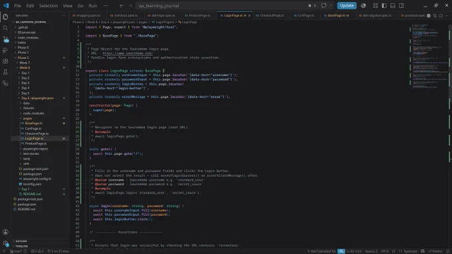Image resolution: width=452 pixels, height=254 pixels.
Task: Open ProductPage.ts in the explorer
Action: (40, 144)
